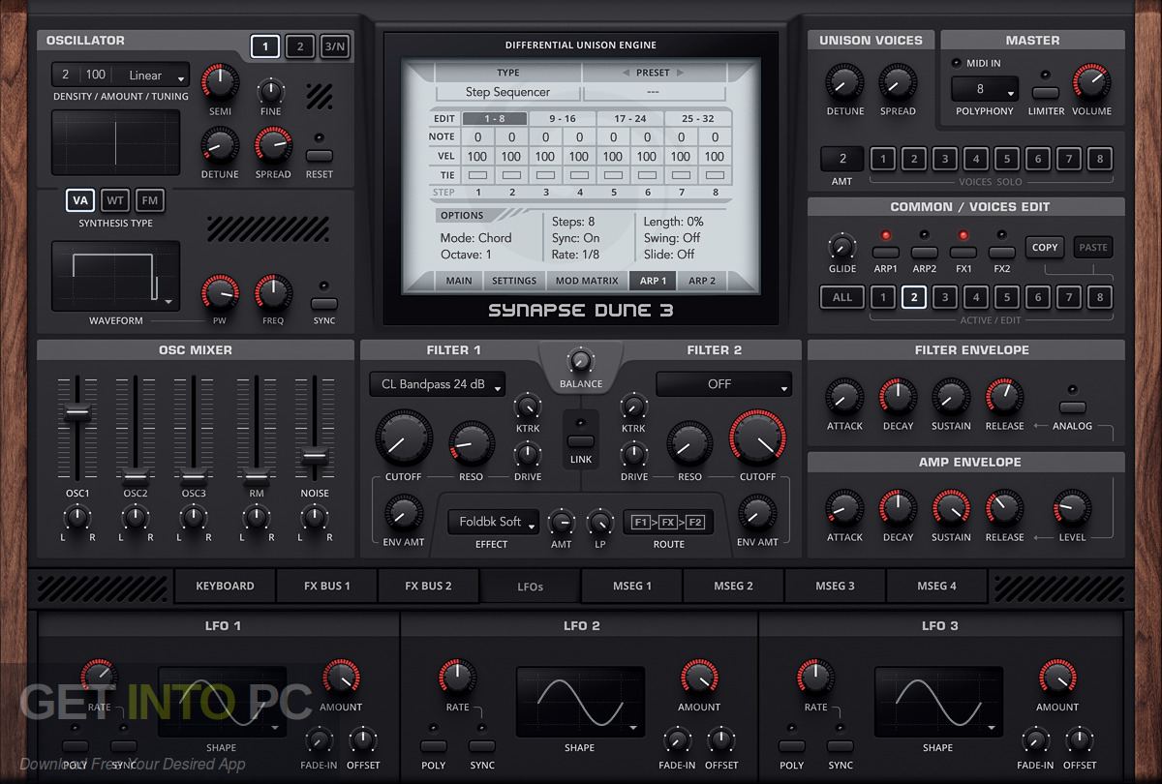Click the ALL voices edit button
The width and height of the screenshot is (1162, 784).
tap(842, 297)
